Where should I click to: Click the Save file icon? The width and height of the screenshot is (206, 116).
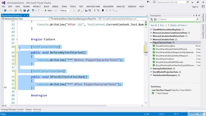click(x=24, y=11)
